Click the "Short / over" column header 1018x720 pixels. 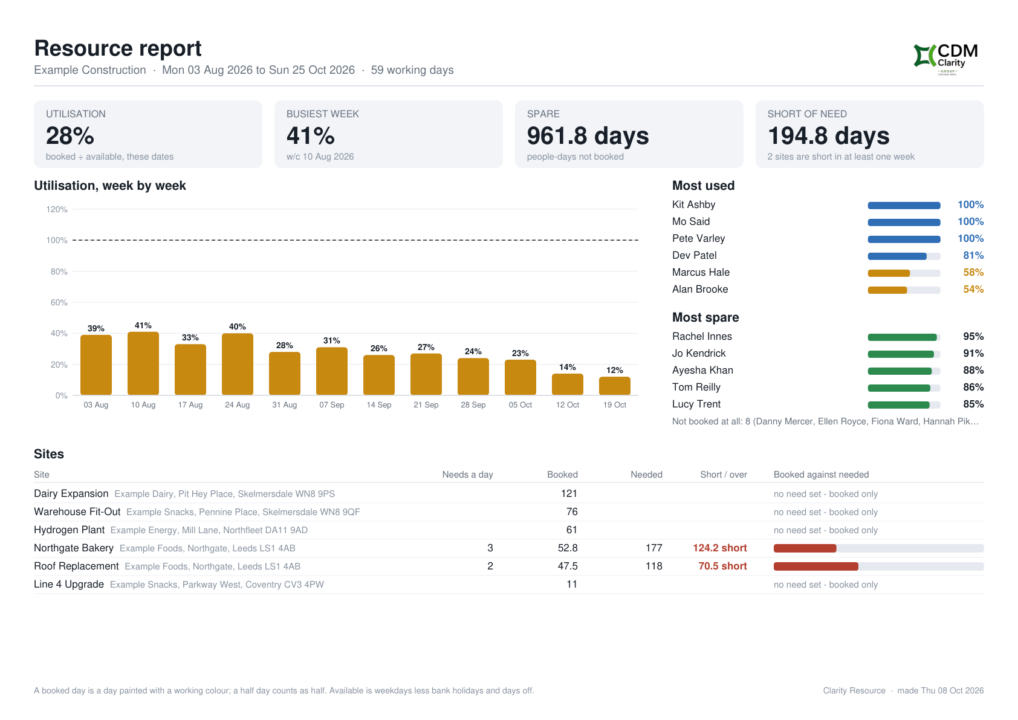coord(724,475)
